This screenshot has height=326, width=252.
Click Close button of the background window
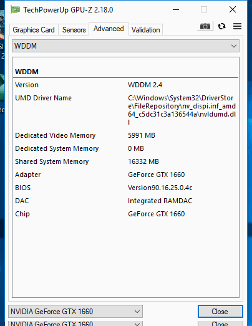tap(220, 324)
